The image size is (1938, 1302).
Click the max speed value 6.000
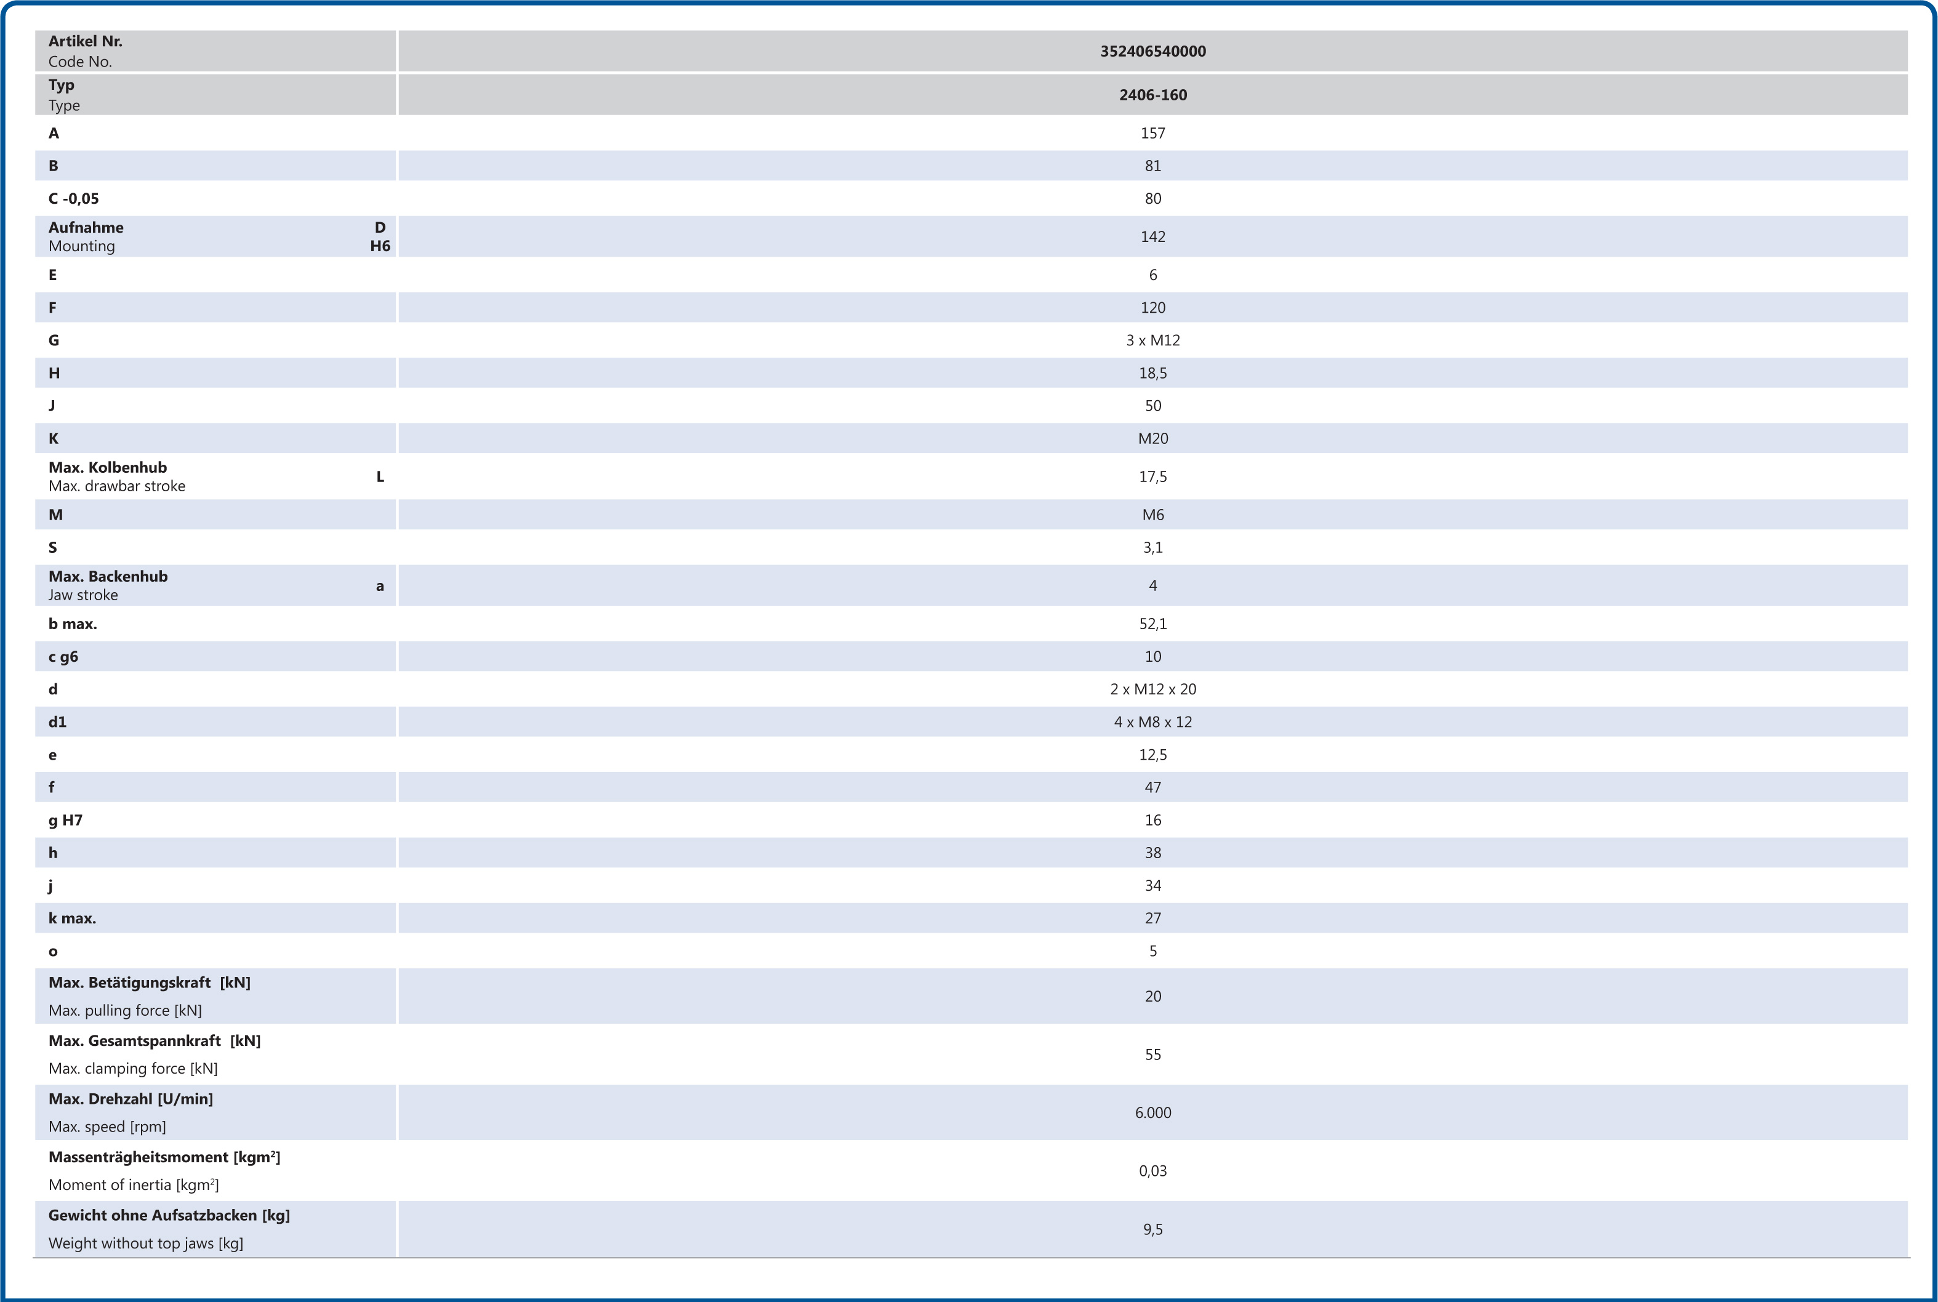tap(1152, 1112)
